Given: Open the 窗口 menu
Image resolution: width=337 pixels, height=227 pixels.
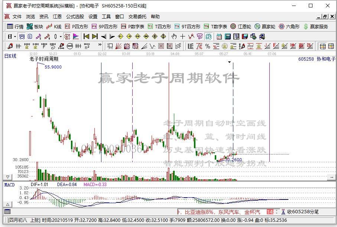Looking at the screenshot, I should coord(120,17).
